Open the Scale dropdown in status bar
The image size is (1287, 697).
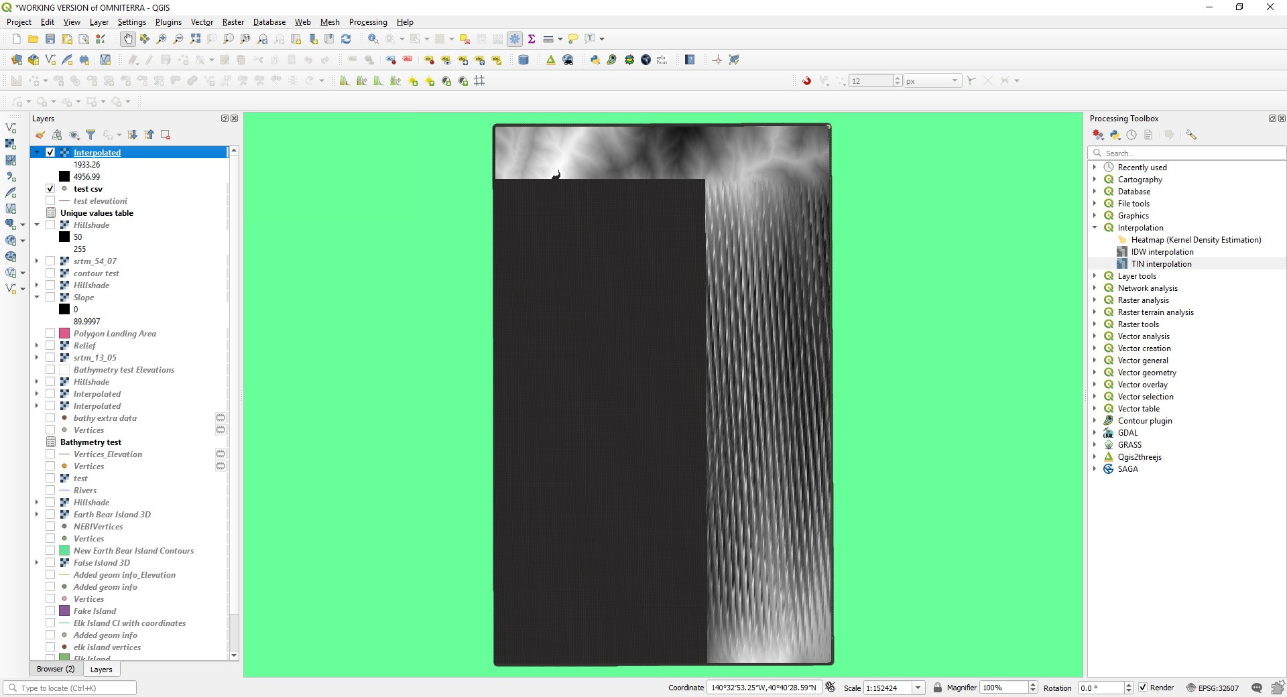tap(918, 688)
